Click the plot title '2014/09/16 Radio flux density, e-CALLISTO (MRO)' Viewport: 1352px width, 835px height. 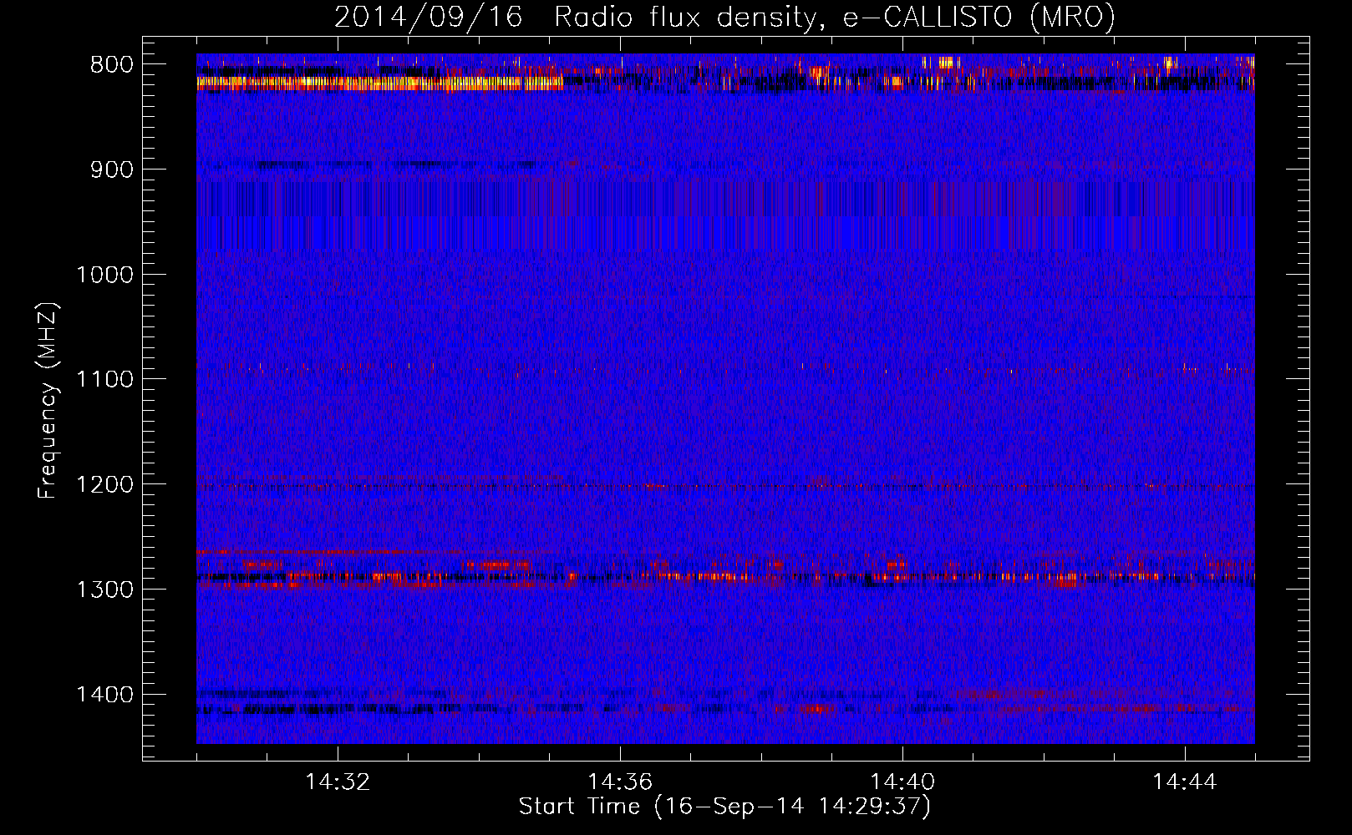724,17
